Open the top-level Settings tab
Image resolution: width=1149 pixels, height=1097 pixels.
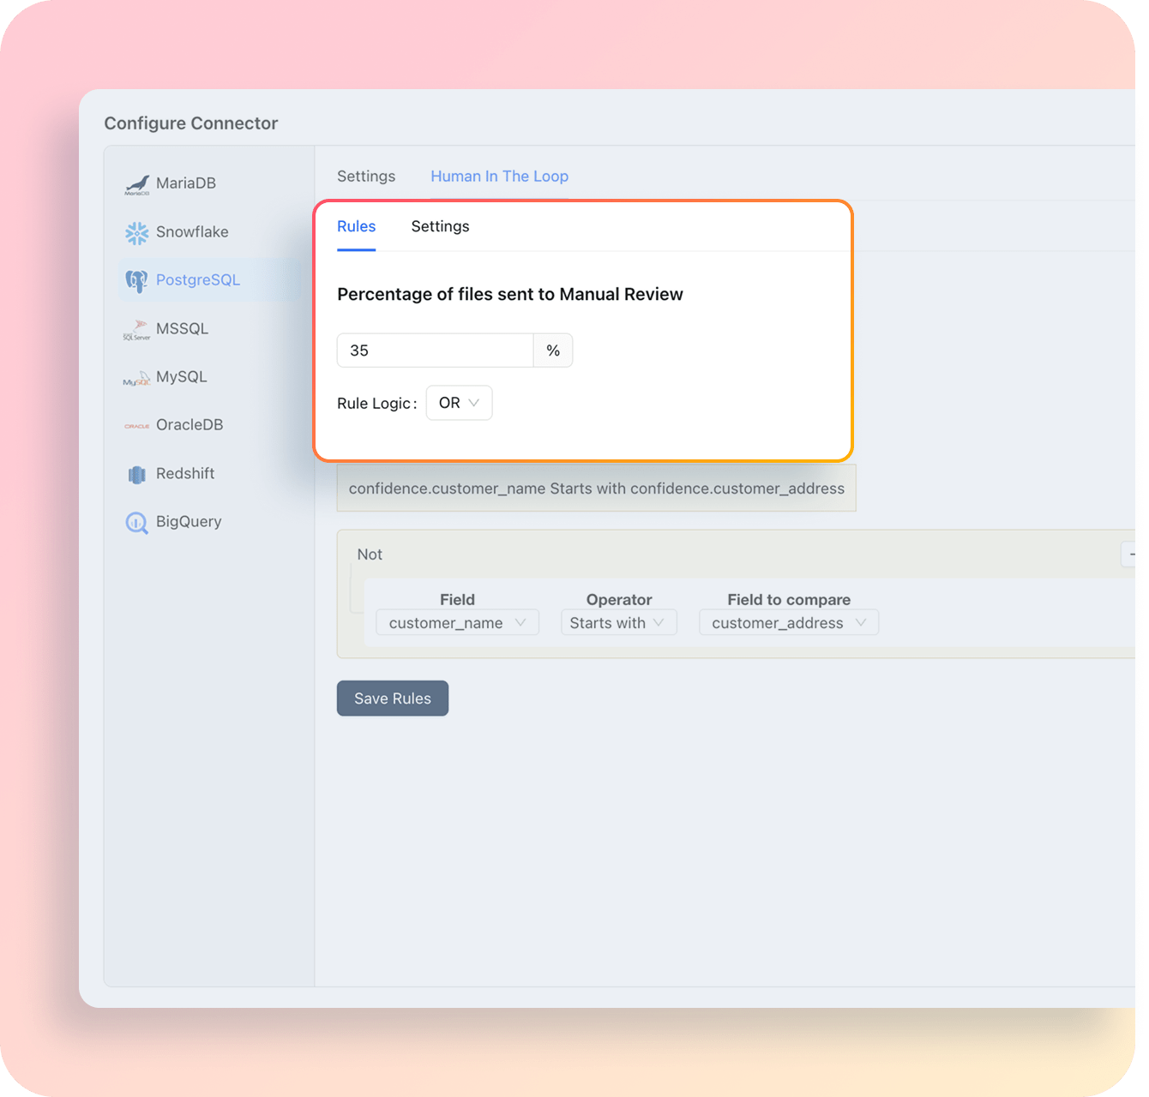[366, 177]
